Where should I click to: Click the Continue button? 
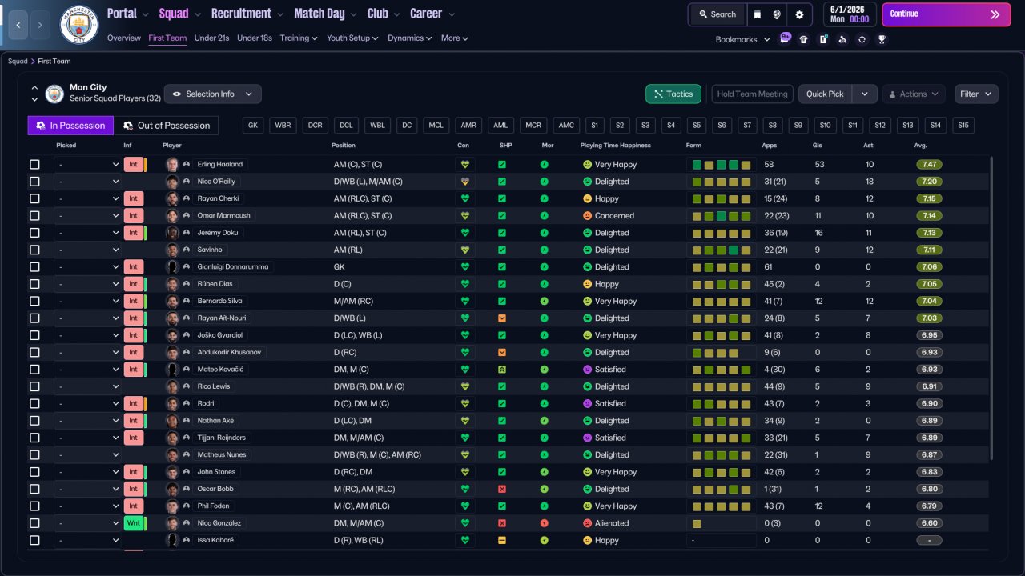[x=946, y=14]
